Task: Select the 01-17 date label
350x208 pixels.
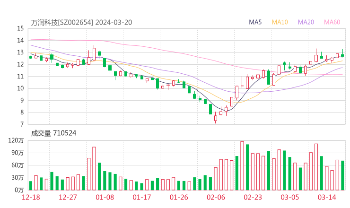Action: pyautogui.click(x=142, y=197)
